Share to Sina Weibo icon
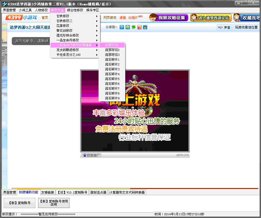261x218 pixels. pyautogui.click(x=139, y=27)
